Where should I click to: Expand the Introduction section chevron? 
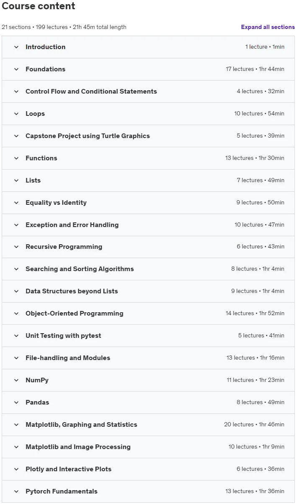pyautogui.click(x=16, y=47)
